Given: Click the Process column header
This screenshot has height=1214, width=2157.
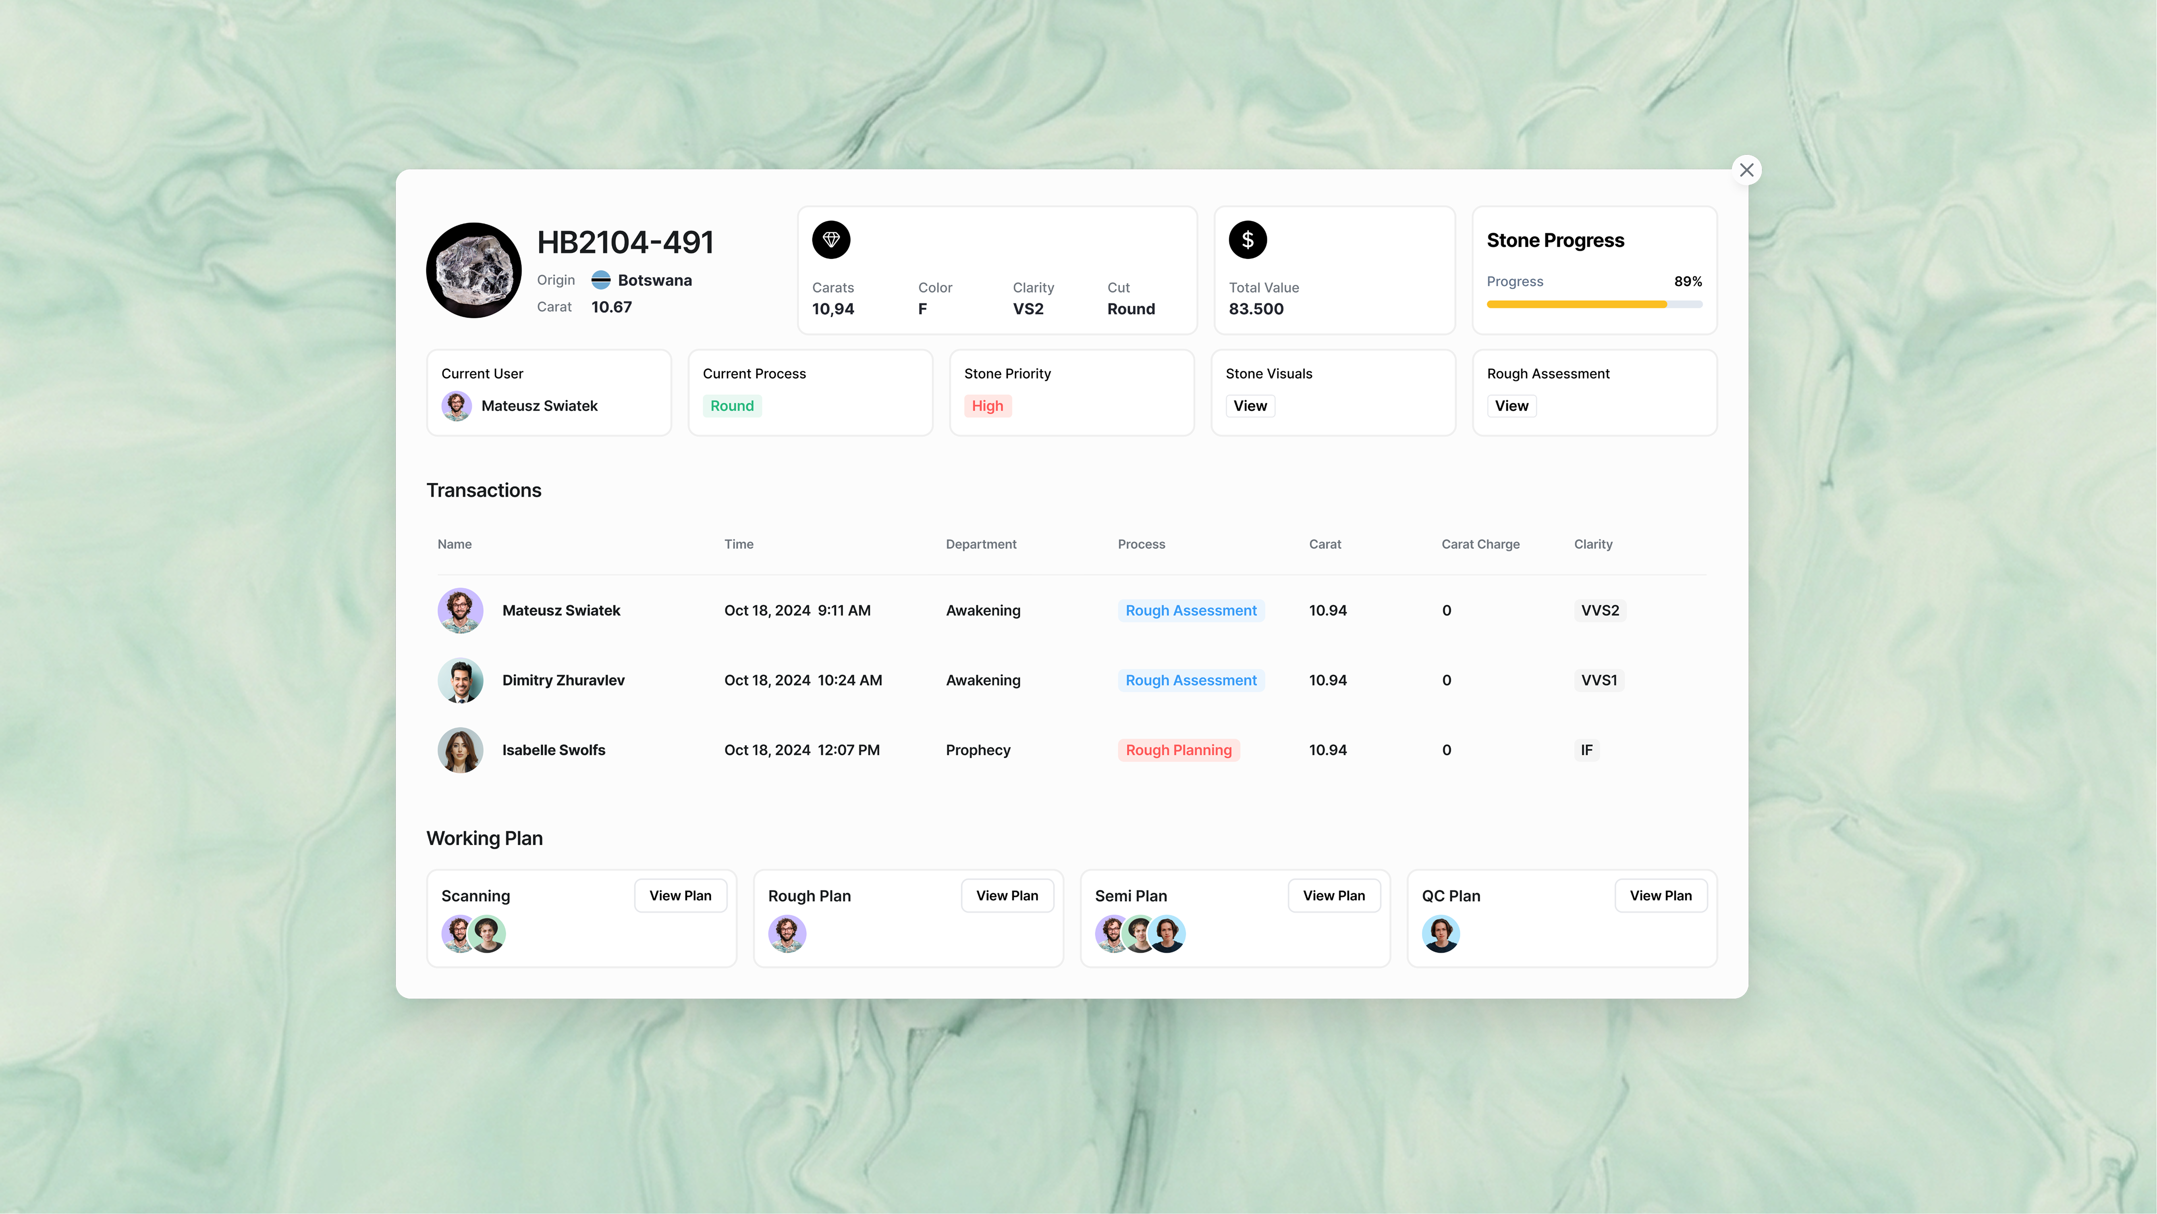Looking at the screenshot, I should tap(1141, 545).
